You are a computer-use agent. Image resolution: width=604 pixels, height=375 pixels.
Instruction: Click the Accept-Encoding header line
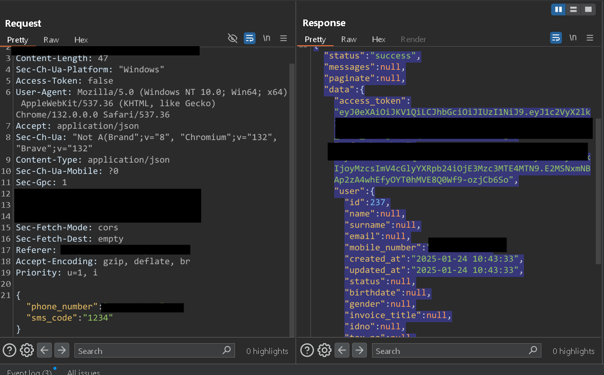[x=103, y=262]
